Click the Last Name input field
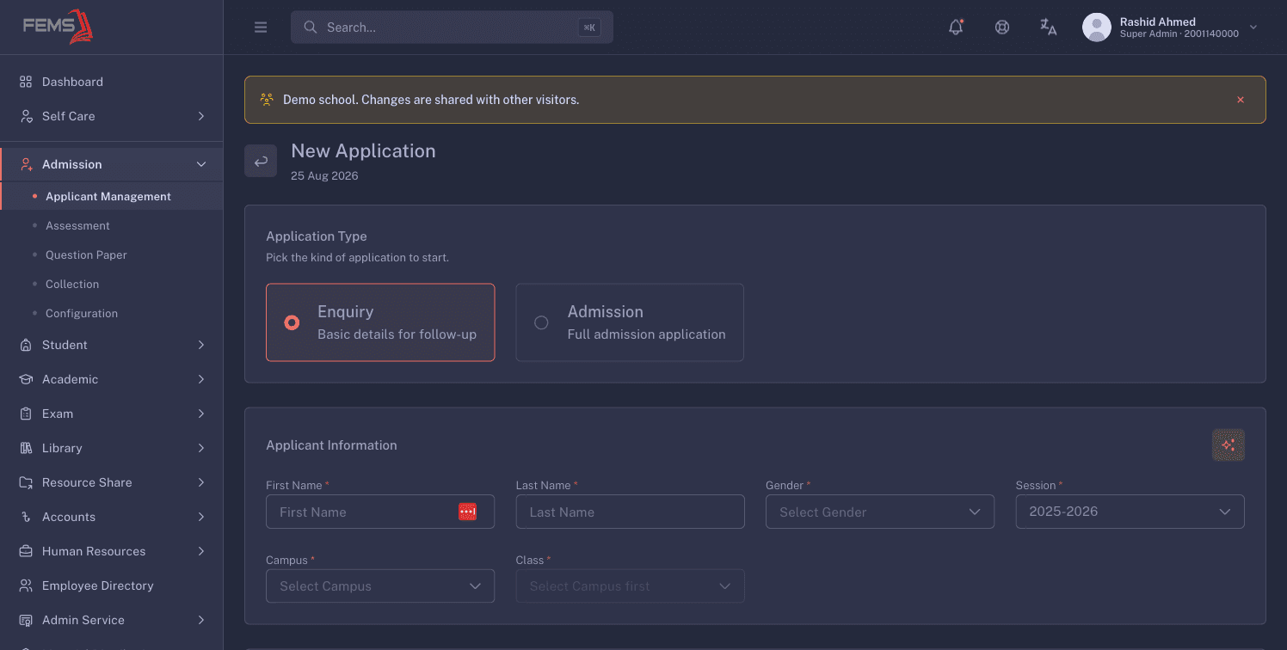Screen dimensions: 1287x650 [x=630, y=512]
